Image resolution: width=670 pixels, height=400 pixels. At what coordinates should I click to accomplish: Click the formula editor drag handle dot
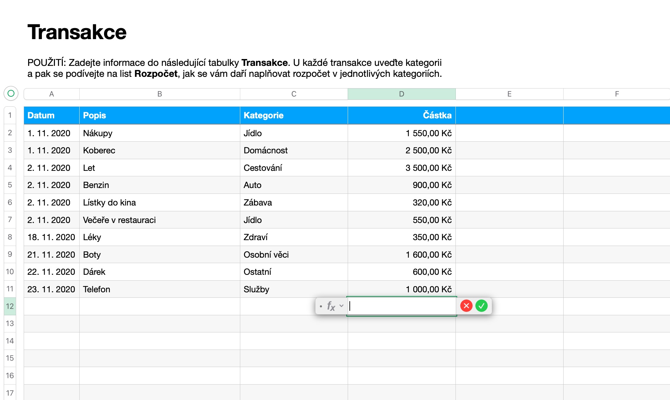coord(321,306)
